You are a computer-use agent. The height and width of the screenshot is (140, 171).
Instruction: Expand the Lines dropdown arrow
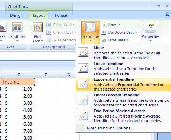click(119, 25)
